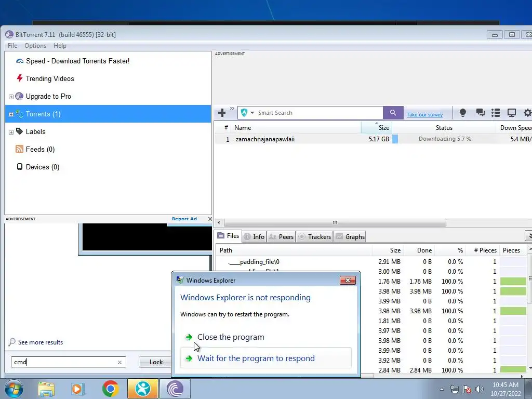This screenshot has width=532, height=399.
Task: Click the torrent list horizontal scrollbar
Action: point(335,222)
